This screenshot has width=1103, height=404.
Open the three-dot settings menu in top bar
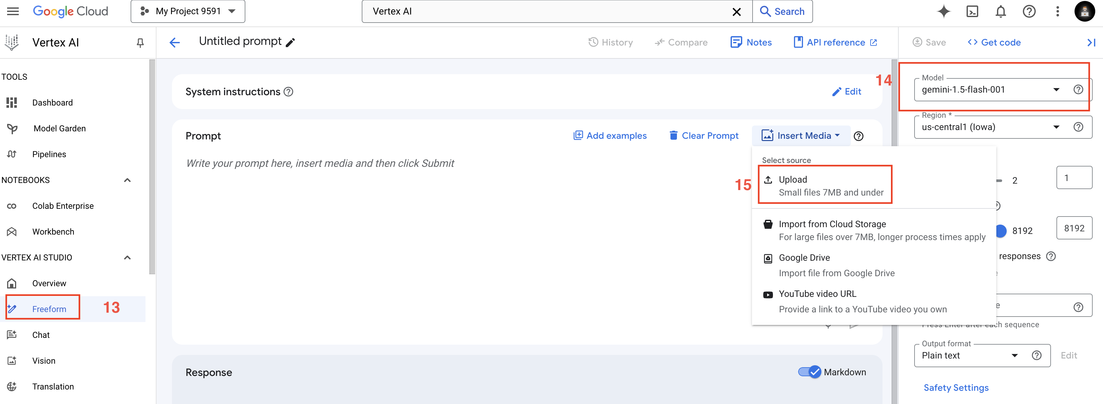(x=1057, y=12)
